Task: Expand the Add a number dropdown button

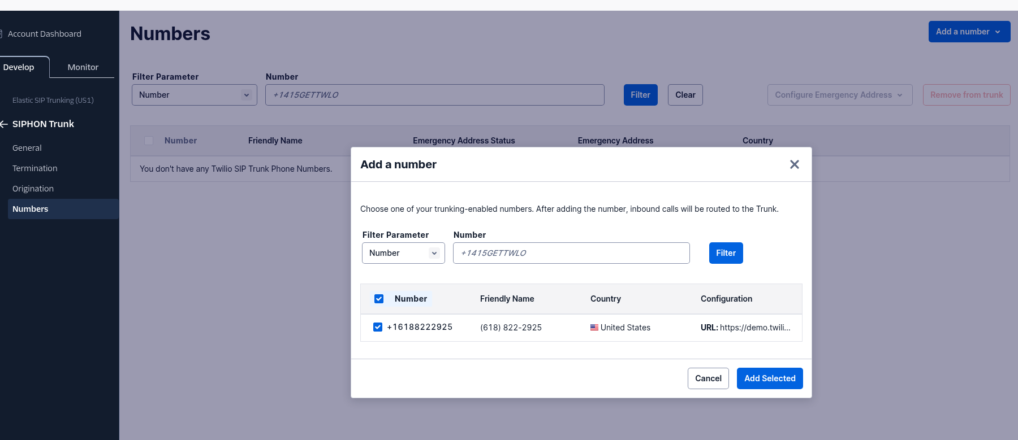Action: point(969,32)
